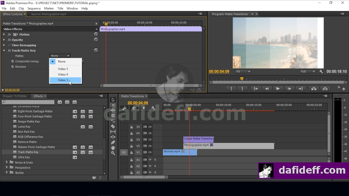Expand the Noise & Grain folder

[7, 162]
